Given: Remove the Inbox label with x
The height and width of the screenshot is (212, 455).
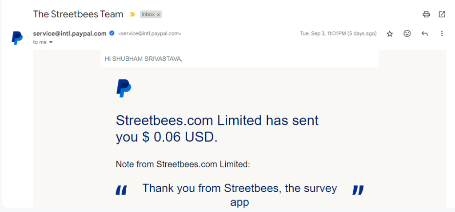Looking at the screenshot, I should pyautogui.click(x=159, y=15).
